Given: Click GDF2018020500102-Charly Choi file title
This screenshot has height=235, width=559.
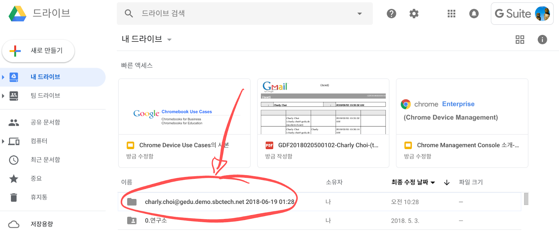Looking at the screenshot, I should [x=328, y=145].
